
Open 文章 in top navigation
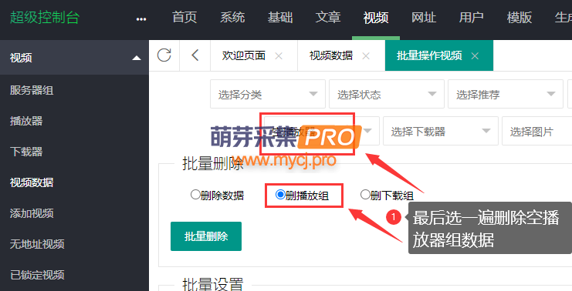point(328,18)
